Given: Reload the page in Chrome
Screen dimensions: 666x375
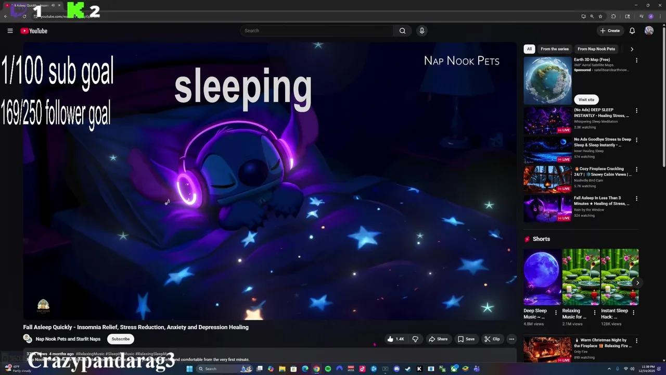Looking at the screenshot, I should 24,16.
